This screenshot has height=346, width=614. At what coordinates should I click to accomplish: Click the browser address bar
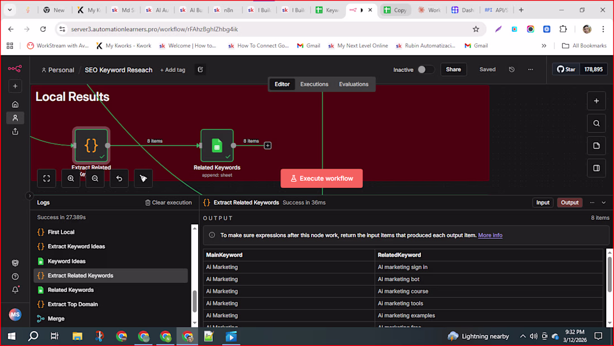click(x=270, y=30)
